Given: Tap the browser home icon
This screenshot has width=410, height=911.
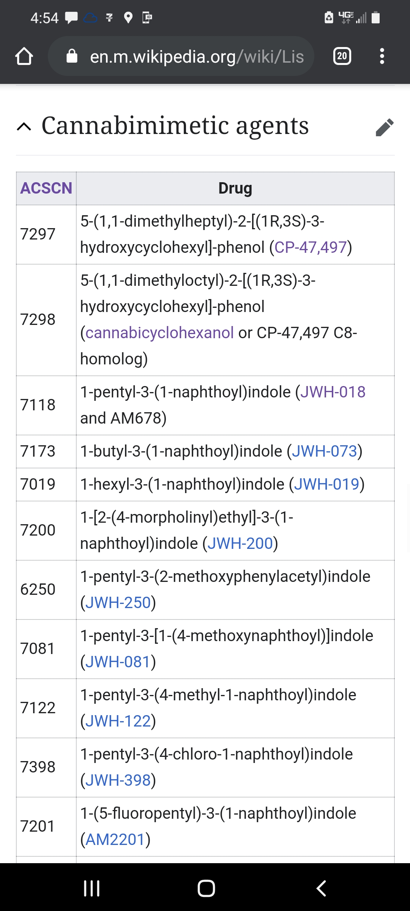Looking at the screenshot, I should pyautogui.click(x=24, y=56).
